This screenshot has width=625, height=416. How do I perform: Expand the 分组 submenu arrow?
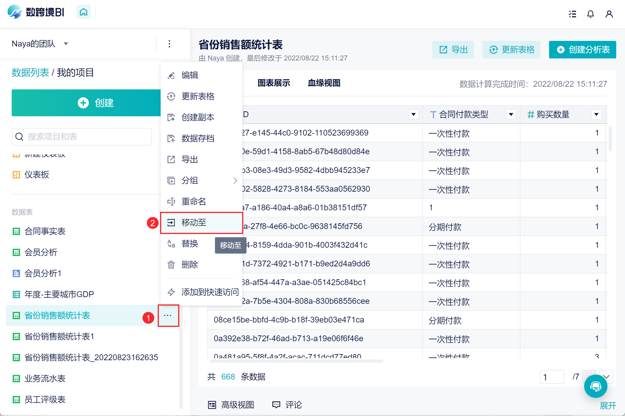(x=235, y=181)
